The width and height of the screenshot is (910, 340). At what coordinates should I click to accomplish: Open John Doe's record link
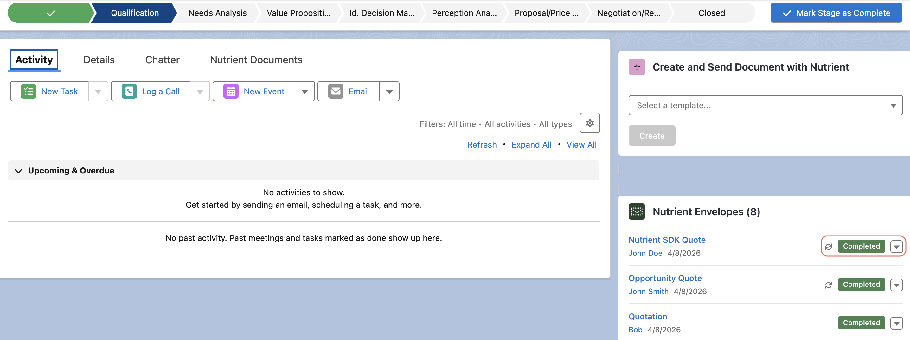point(645,253)
